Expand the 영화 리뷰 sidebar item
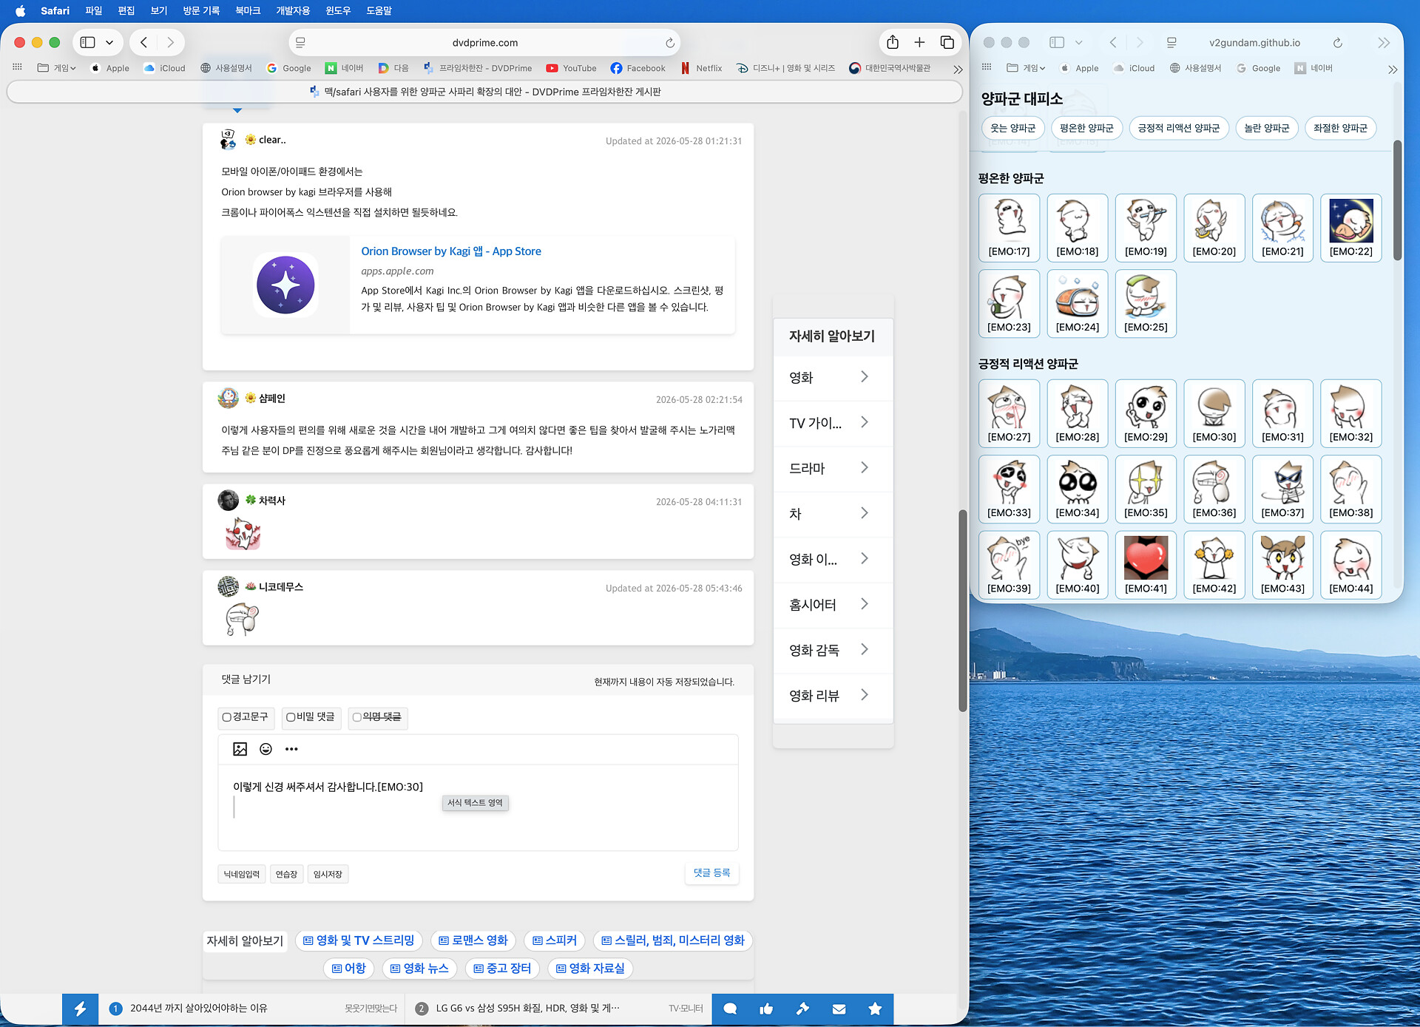 pyautogui.click(x=833, y=696)
